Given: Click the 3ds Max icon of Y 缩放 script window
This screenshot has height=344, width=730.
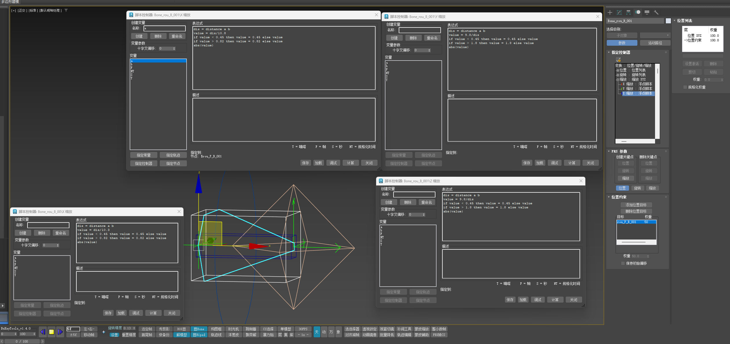Looking at the screenshot, I should 386,17.
